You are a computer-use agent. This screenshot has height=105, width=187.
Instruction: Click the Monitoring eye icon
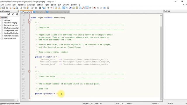point(90,8)
